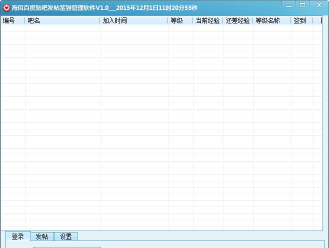
Task: Sort by the 当前经验 column header
Action: (207, 20)
